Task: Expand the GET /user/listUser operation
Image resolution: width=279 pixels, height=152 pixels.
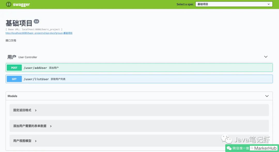Action: pyautogui.click(x=139, y=79)
